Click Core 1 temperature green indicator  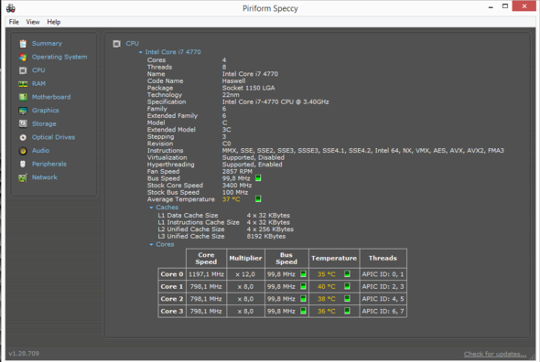pos(347,286)
